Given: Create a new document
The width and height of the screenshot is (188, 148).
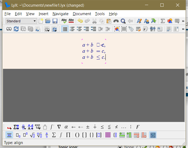Looking at the screenshot, I should point(41,21).
